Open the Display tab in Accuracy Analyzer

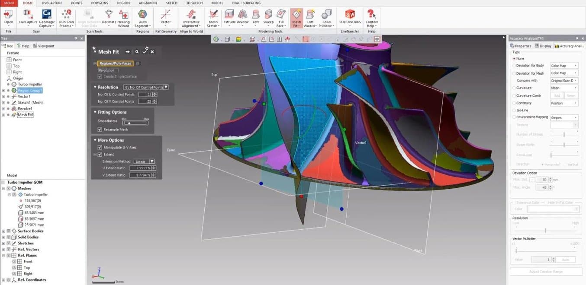tap(543, 46)
